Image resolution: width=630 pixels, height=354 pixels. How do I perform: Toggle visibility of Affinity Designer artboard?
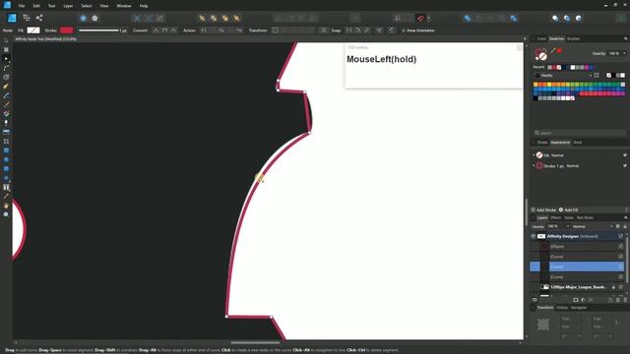point(621,236)
